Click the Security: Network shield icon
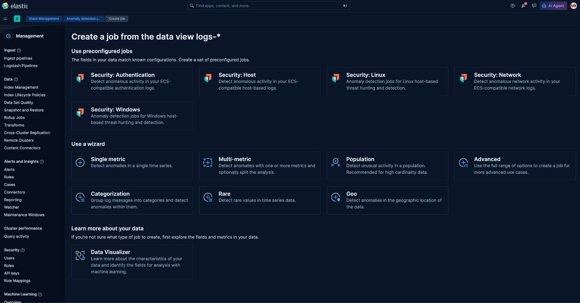 (x=464, y=78)
